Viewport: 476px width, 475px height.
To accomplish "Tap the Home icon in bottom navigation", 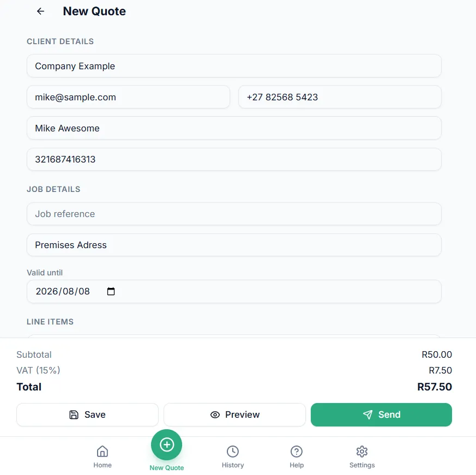I will pos(103,452).
